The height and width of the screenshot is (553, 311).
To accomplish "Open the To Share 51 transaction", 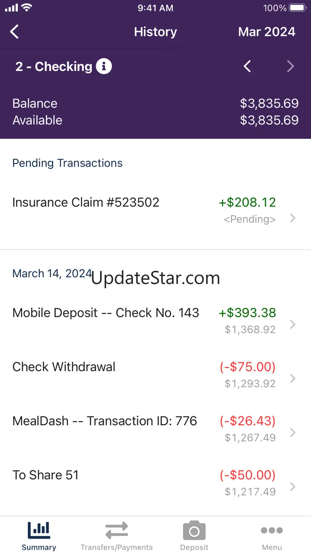I will point(155,483).
